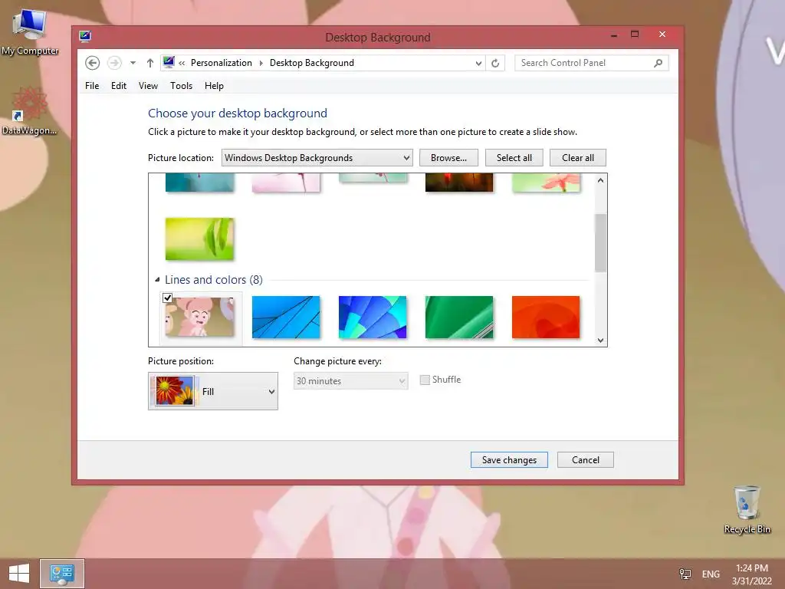Screen dimensions: 785x589
Task: Click the Desktop Background title bar icon
Action: [x=85, y=36]
